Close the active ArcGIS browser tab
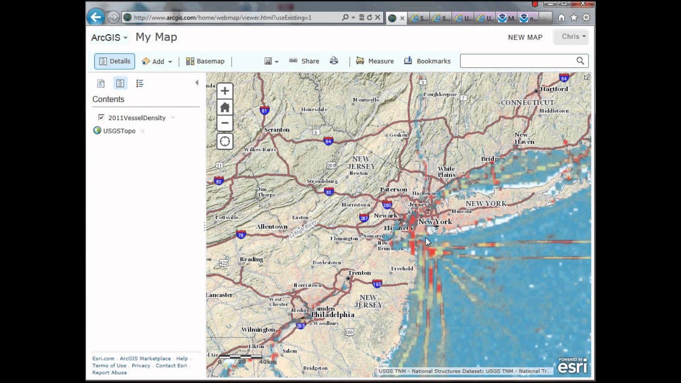Viewport: 681px width, 383px height. pos(402,18)
